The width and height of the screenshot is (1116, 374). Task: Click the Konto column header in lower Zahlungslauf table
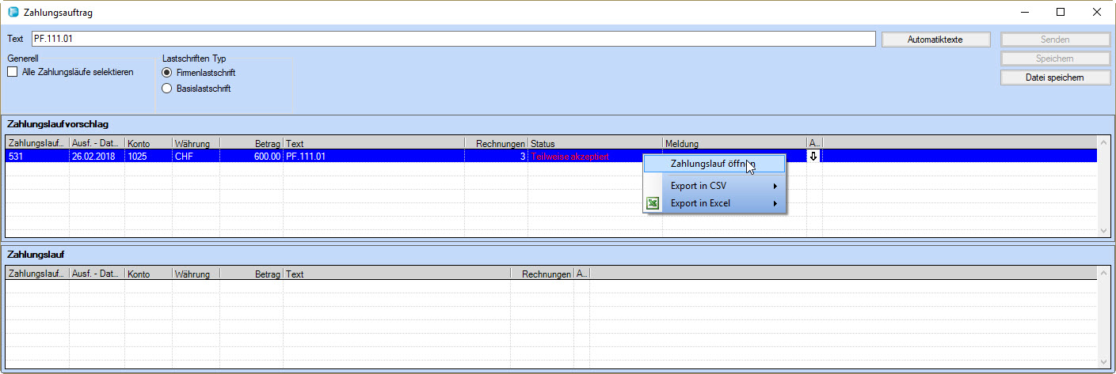(148, 274)
